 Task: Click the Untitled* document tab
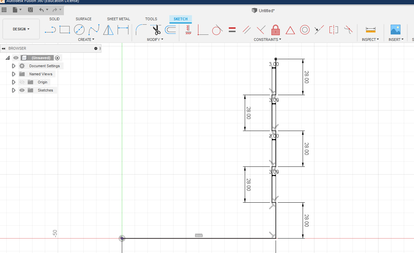[x=263, y=10]
